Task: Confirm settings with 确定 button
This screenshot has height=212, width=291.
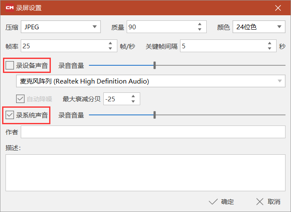Action: click(x=222, y=201)
